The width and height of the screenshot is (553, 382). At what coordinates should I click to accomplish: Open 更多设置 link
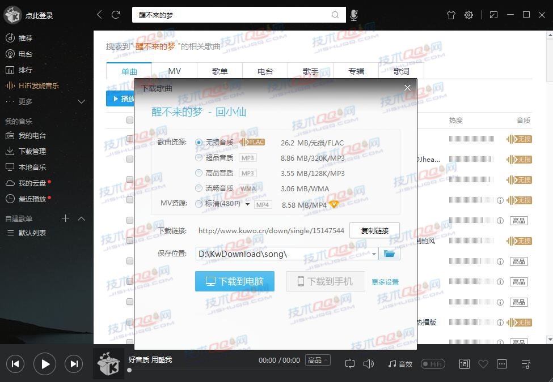coord(385,282)
